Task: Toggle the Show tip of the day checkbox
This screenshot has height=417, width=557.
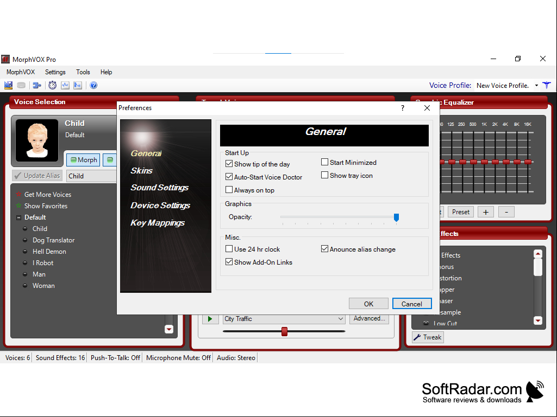Action: [229, 164]
